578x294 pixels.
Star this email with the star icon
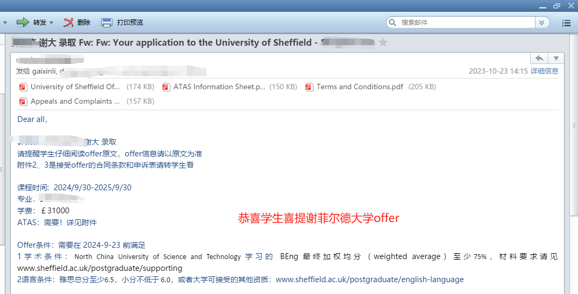383,42
